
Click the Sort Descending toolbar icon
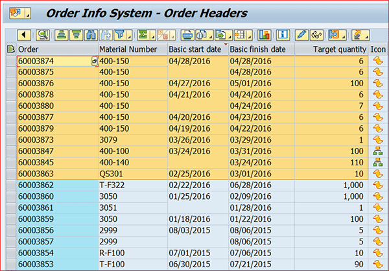point(77,35)
